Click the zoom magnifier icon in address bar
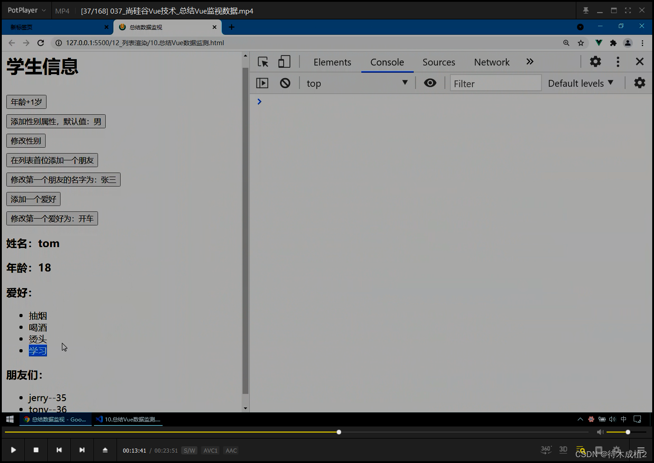Viewport: 654px width, 463px height. pyautogui.click(x=566, y=43)
